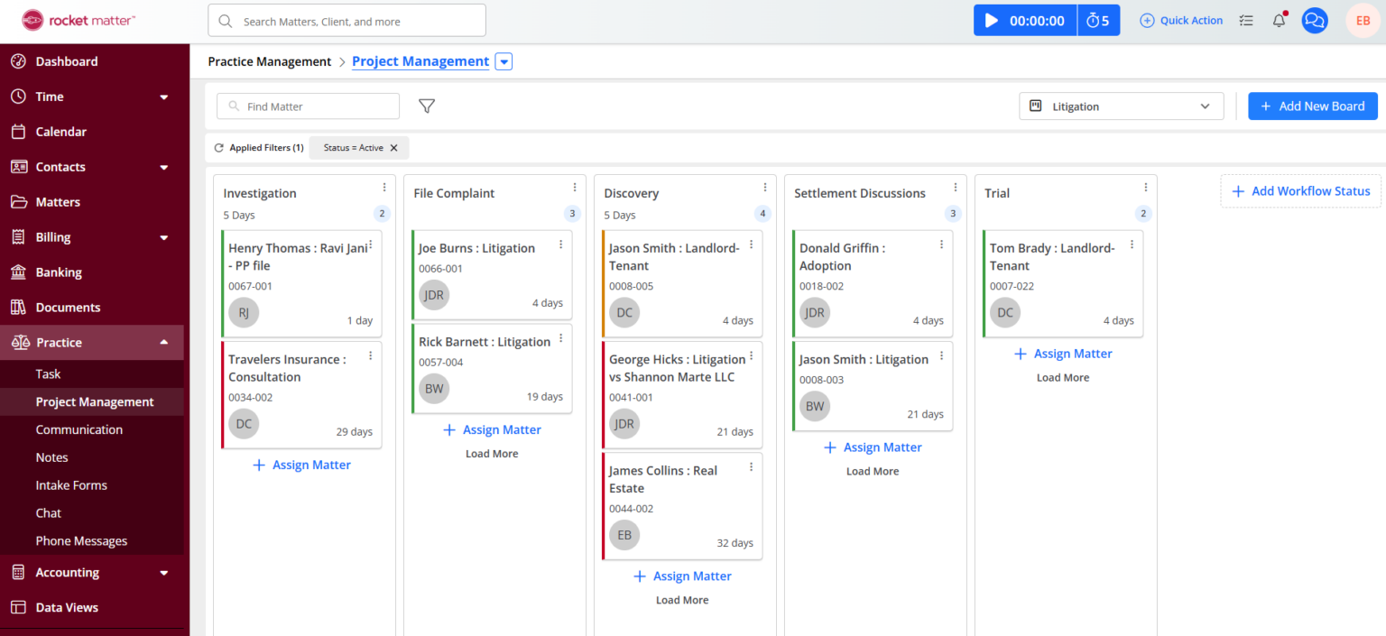Refresh the Applied Filters

click(x=218, y=147)
